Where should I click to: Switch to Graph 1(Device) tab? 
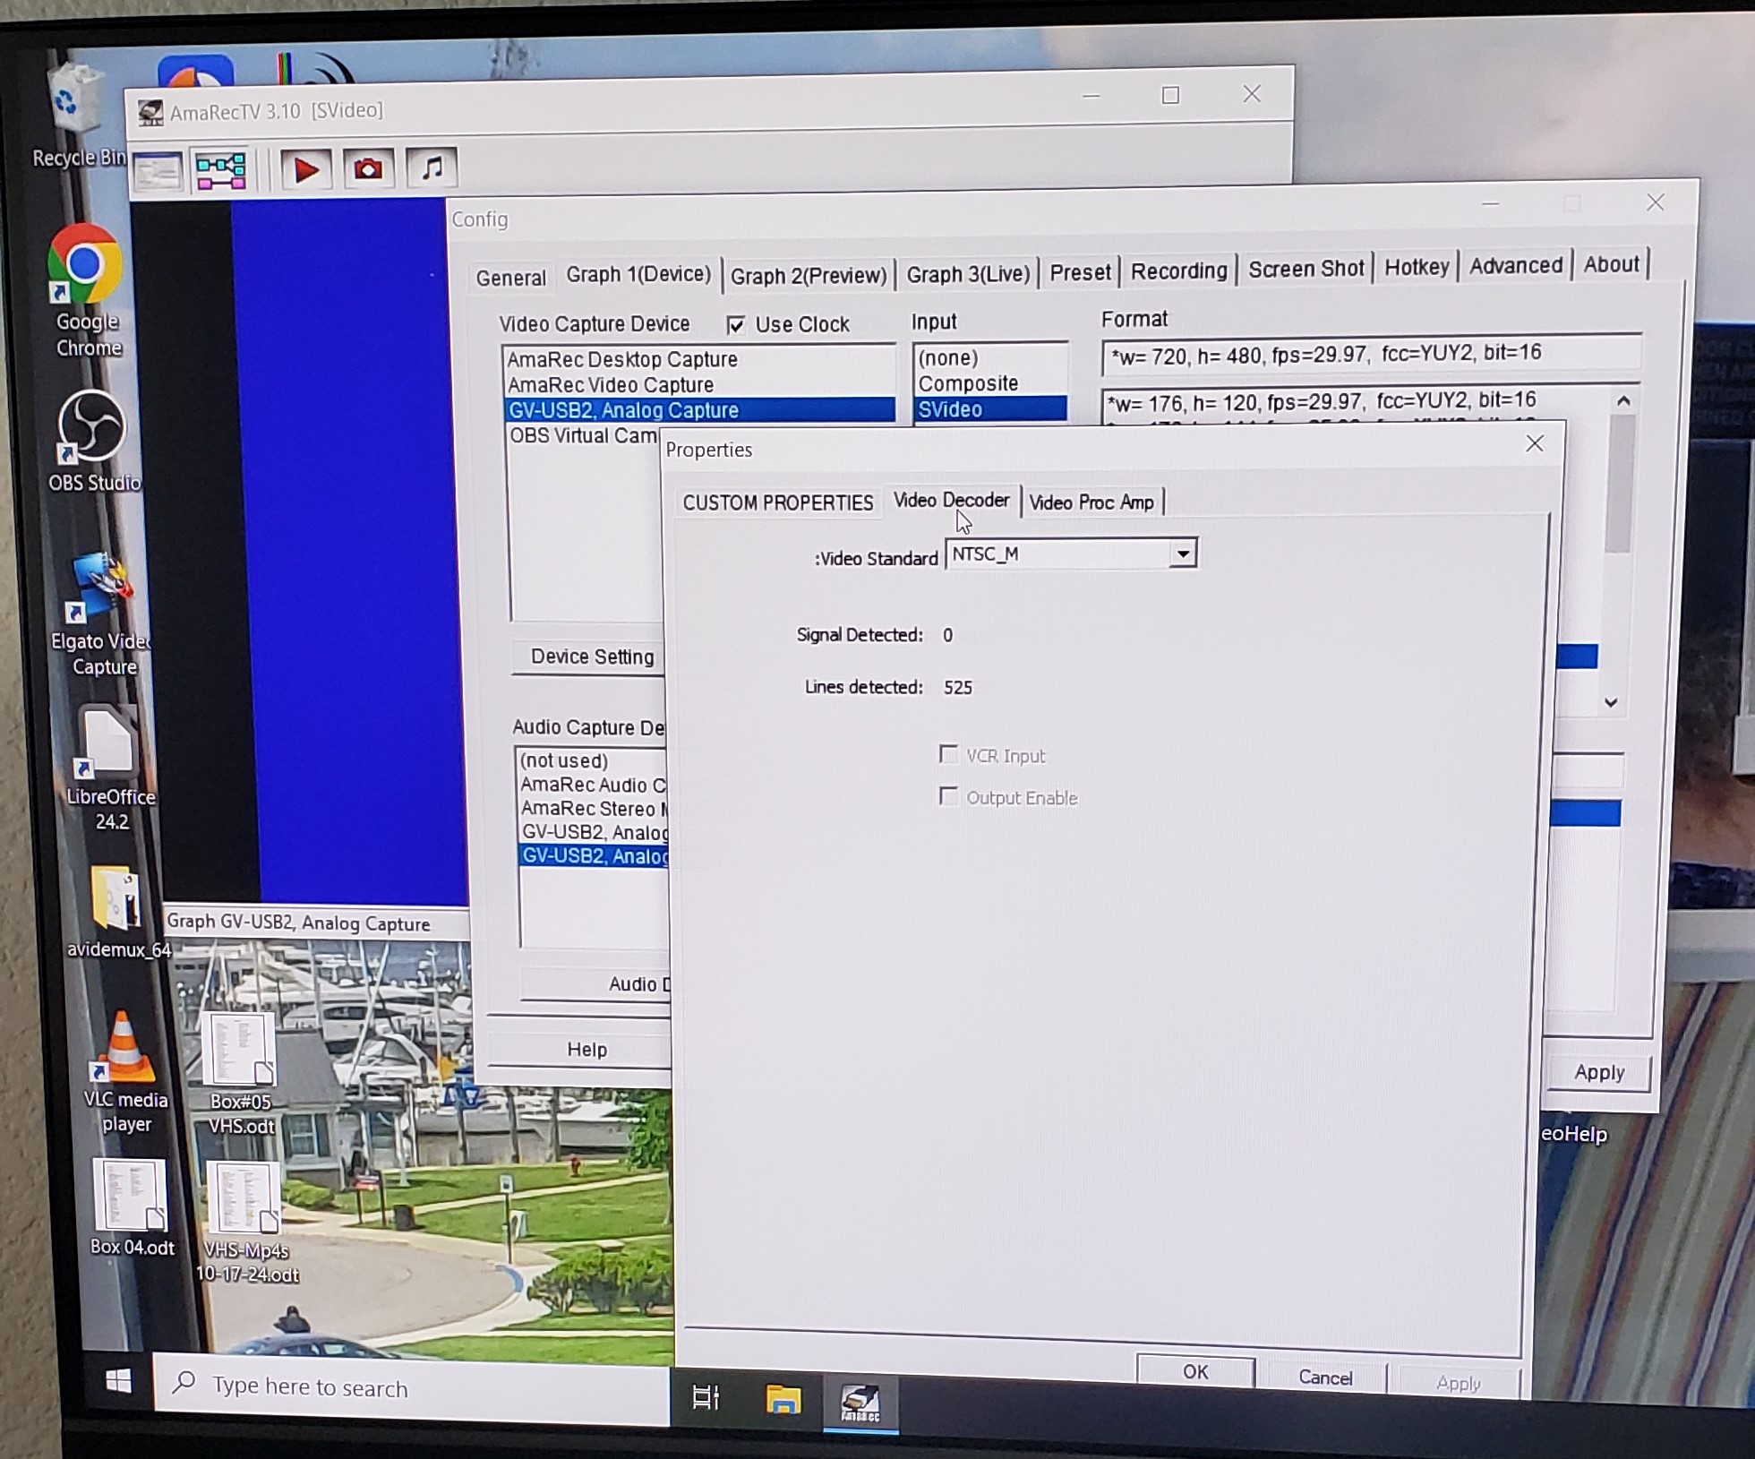point(638,274)
